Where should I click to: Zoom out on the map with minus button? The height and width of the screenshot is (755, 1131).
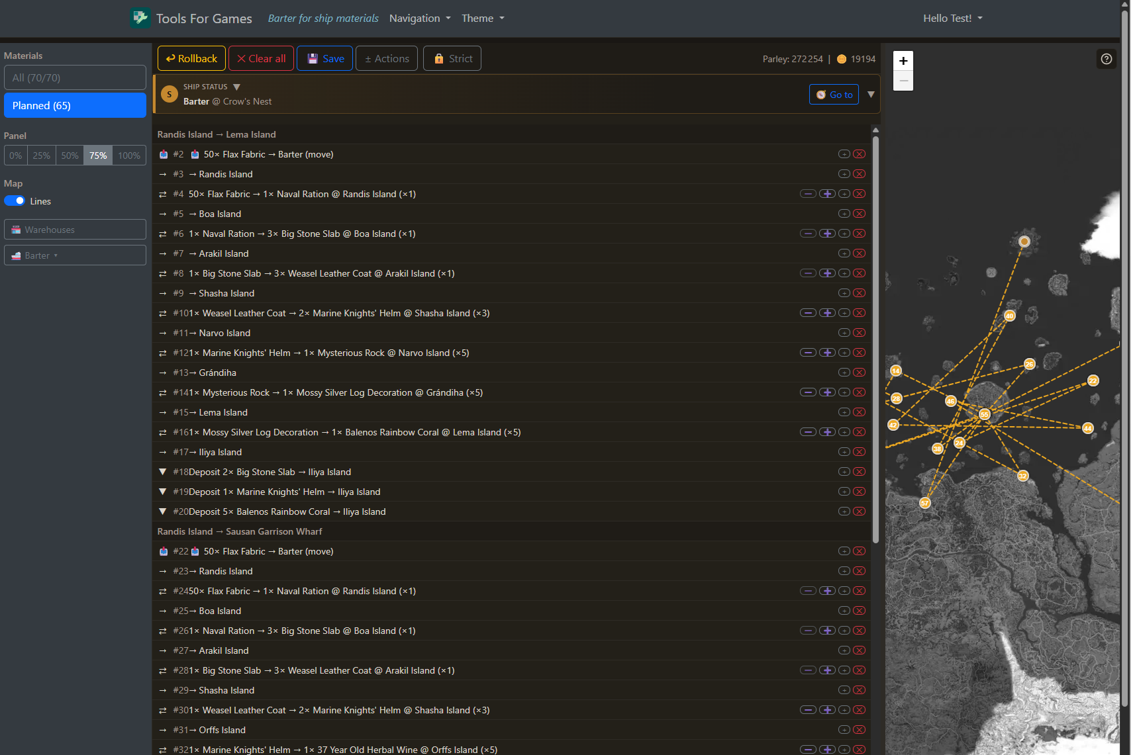click(x=903, y=81)
